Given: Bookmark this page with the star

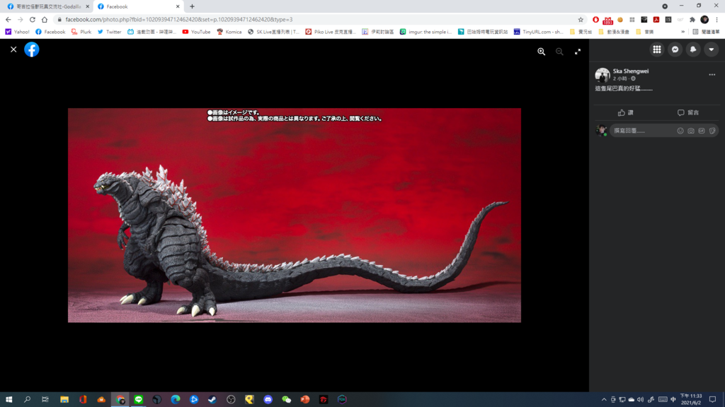Looking at the screenshot, I should click(x=581, y=19).
